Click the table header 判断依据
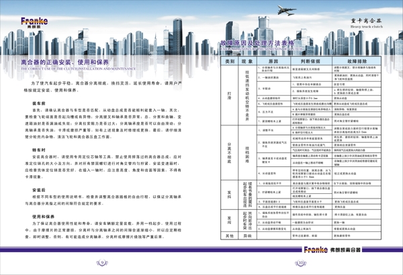The width and height of the screenshot is (403, 275). (311, 61)
